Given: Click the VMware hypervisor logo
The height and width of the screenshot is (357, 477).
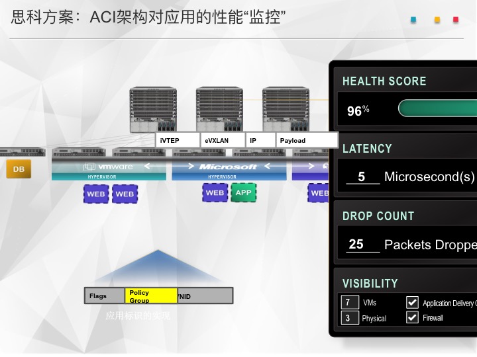Looking at the screenshot, I should (108, 167).
